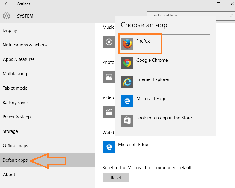Go back using the arrow in title bar

[7, 4]
